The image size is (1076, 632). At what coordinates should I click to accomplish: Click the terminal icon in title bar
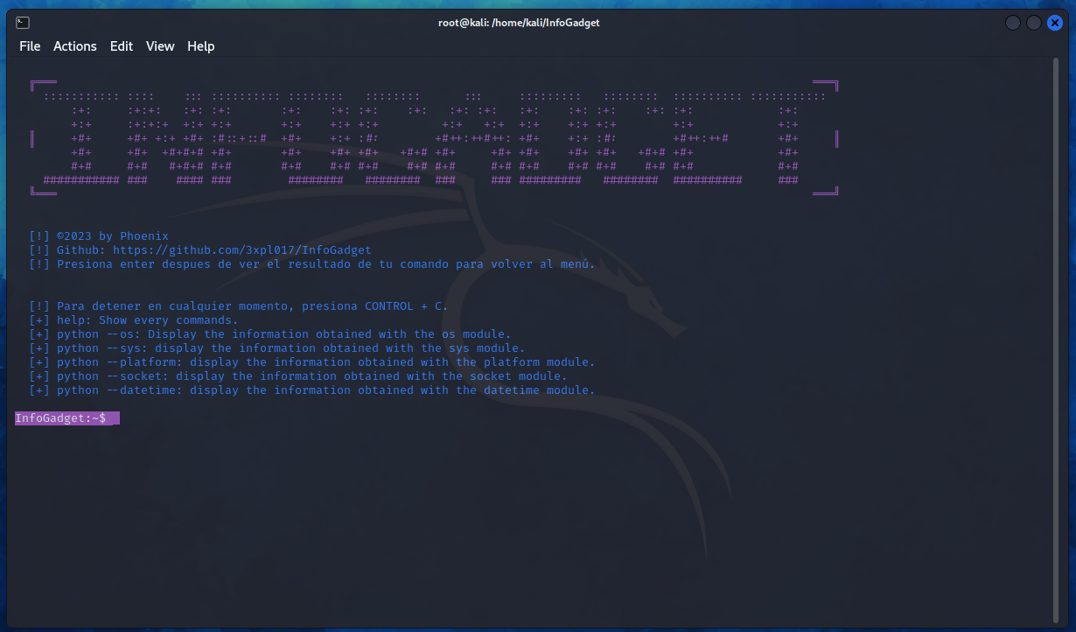(x=23, y=23)
